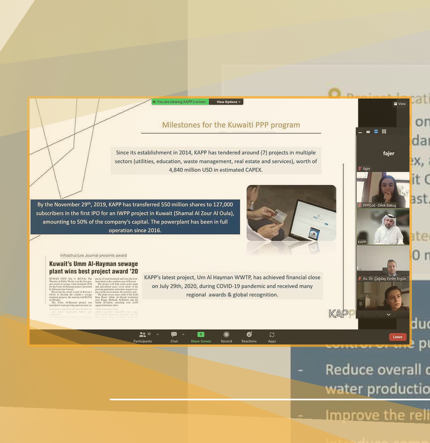Minimize the video thumbnail panel
Viewport: 430px width, 443px height.
click(x=360, y=132)
